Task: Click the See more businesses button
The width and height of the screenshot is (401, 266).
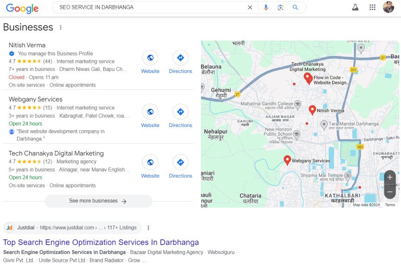Action: [98, 201]
